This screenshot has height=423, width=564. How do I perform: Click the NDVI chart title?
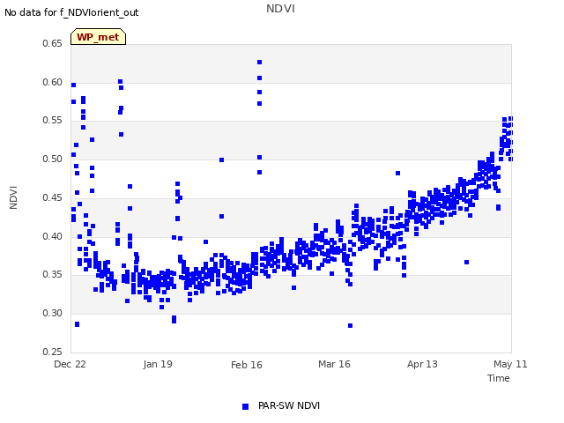click(280, 9)
